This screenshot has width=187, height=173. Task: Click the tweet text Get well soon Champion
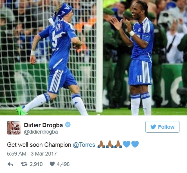(x=39, y=145)
